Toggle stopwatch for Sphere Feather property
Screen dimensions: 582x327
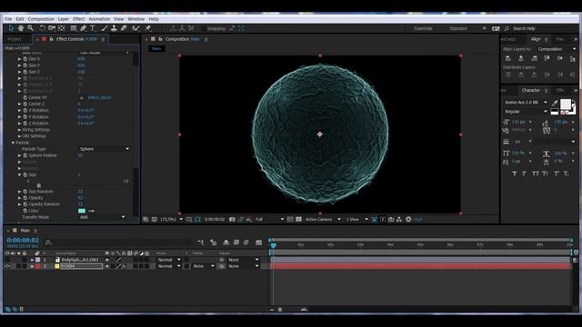25,155
